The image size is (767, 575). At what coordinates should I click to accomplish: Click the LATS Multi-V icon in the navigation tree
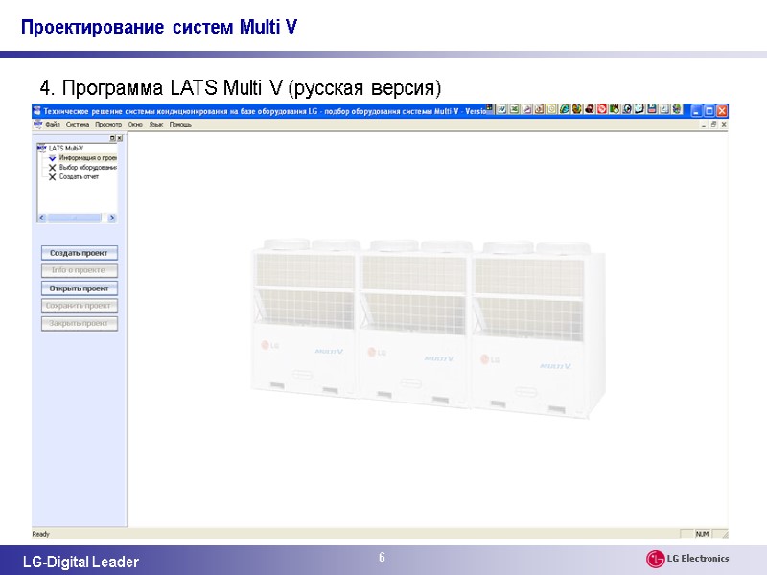pos(41,148)
